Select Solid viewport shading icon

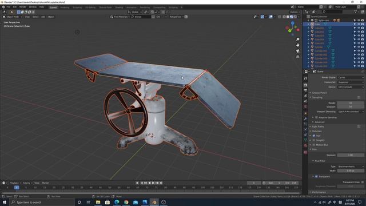[x=288, y=17]
